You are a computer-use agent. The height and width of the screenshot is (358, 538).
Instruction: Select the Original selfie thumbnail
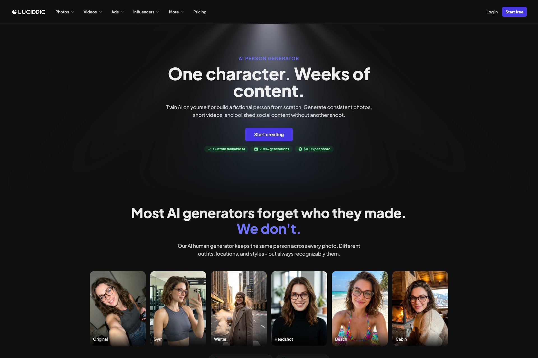coord(118,308)
